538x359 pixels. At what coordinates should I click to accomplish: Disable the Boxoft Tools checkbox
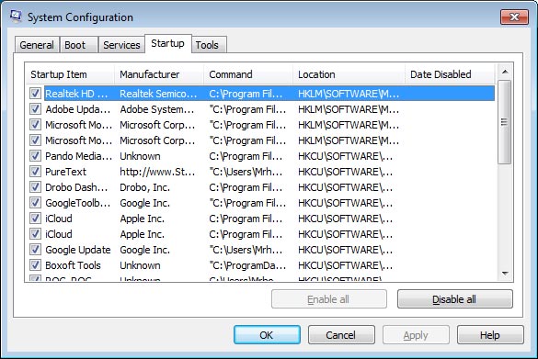coord(35,264)
